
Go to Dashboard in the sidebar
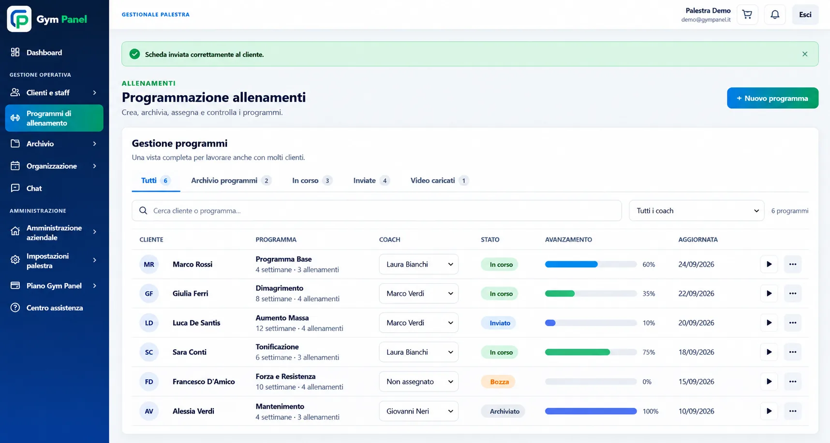[54, 52]
